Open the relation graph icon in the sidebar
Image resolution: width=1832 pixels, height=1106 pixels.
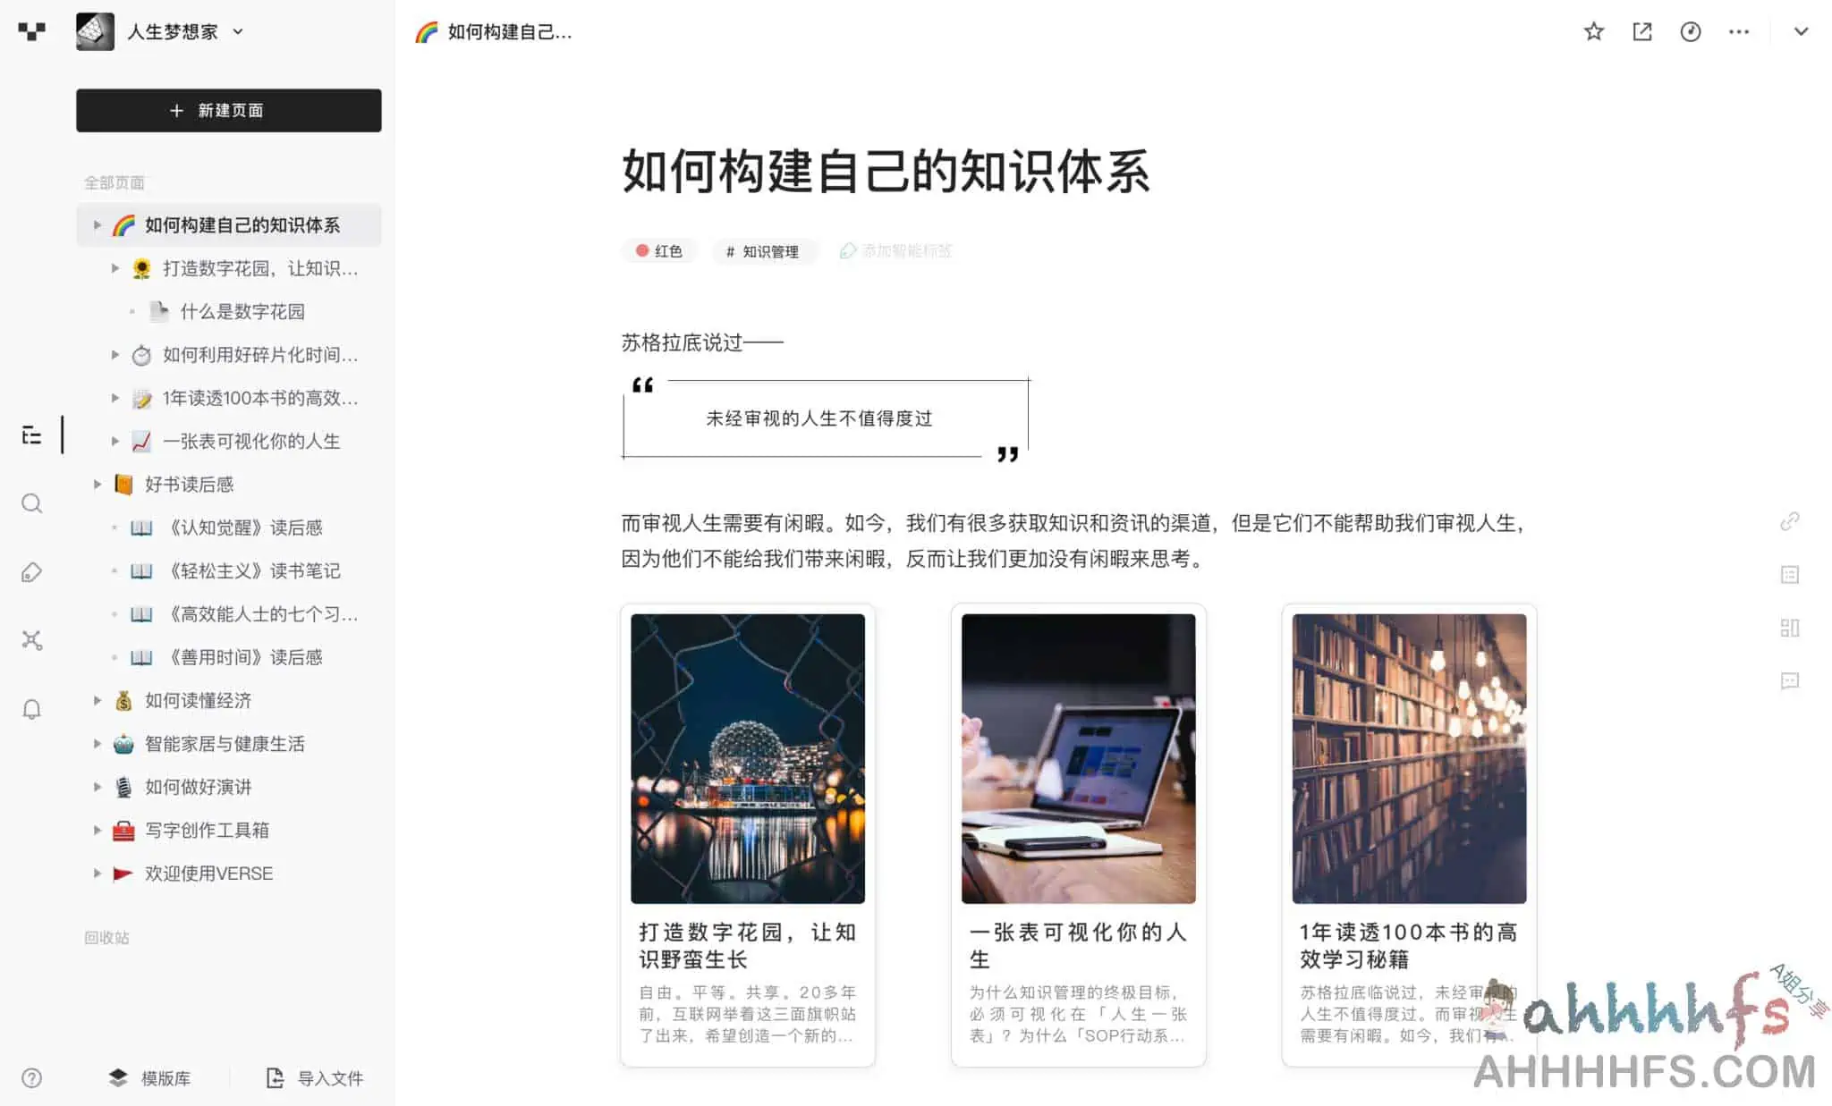(33, 639)
